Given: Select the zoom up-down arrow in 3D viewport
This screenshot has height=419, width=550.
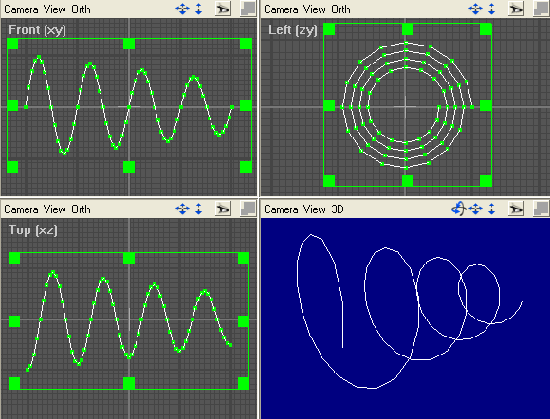Looking at the screenshot, I should (x=492, y=209).
